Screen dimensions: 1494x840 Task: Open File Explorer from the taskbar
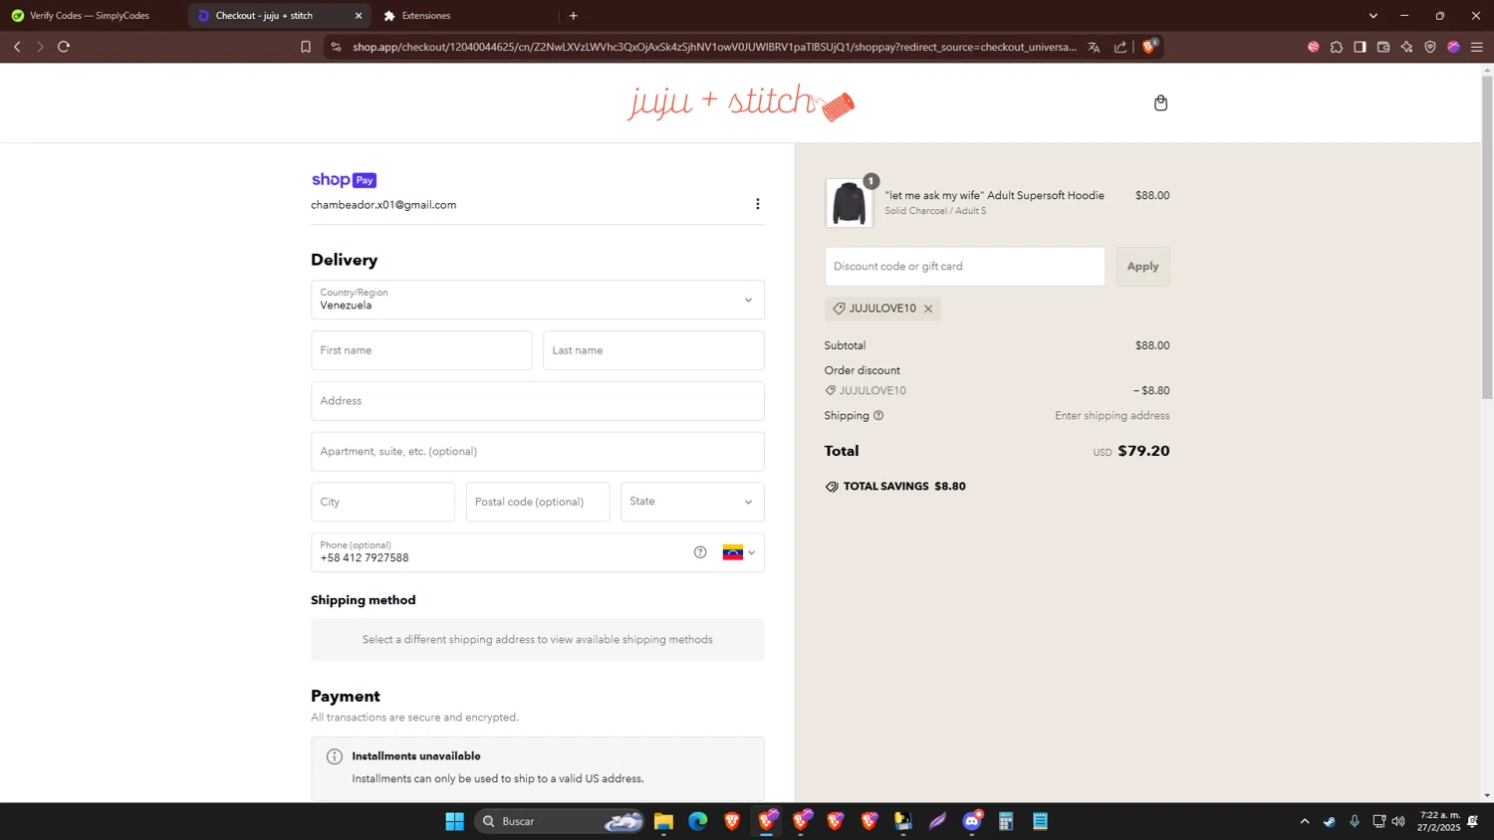(x=663, y=821)
